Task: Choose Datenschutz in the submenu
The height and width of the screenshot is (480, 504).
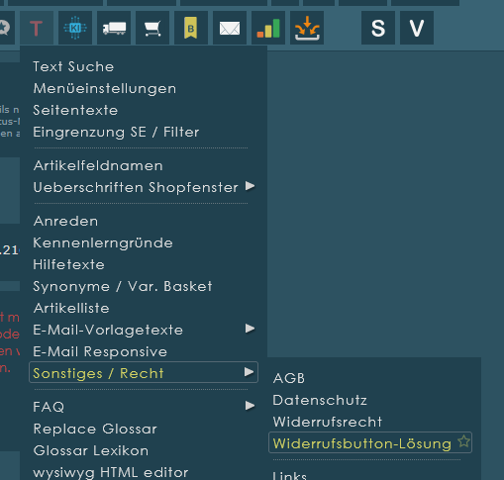Action: pyautogui.click(x=320, y=400)
